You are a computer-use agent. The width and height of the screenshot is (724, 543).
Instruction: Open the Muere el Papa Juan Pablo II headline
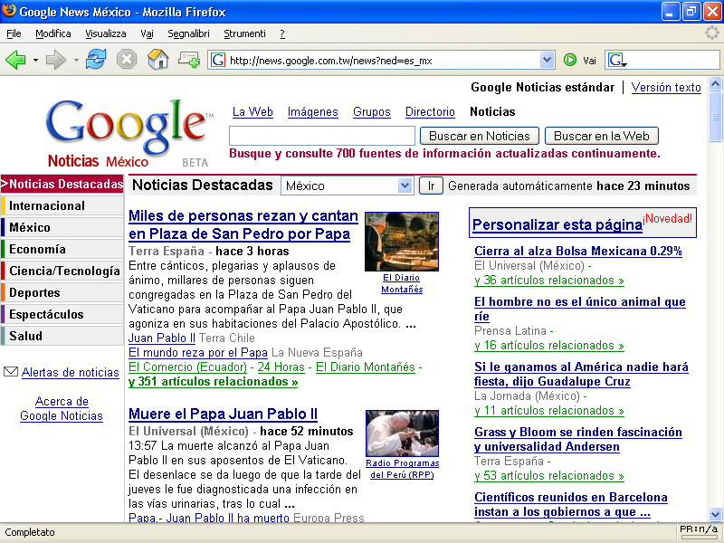point(223,414)
